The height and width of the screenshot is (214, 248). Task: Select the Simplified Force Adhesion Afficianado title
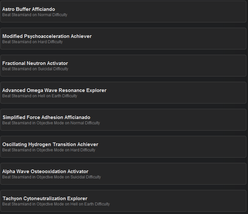click(x=46, y=117)
